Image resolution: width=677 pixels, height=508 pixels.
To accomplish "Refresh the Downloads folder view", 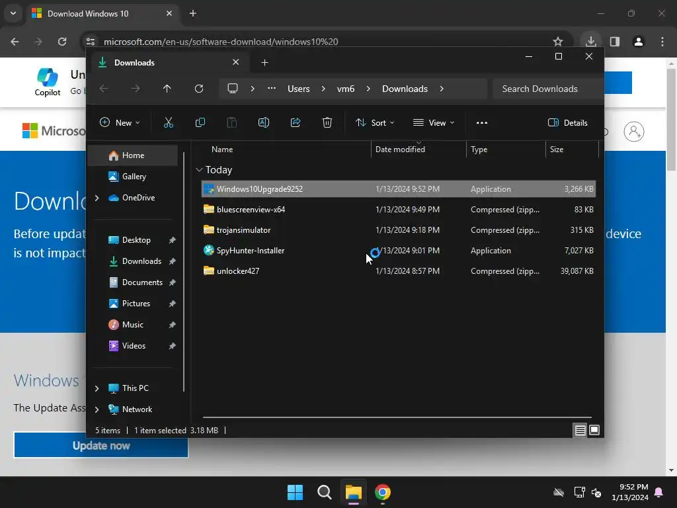I will click(198, 89).
